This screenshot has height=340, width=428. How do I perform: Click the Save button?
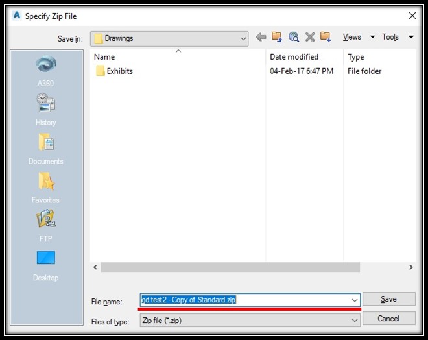pyautogui.click(x=388, y=299)
